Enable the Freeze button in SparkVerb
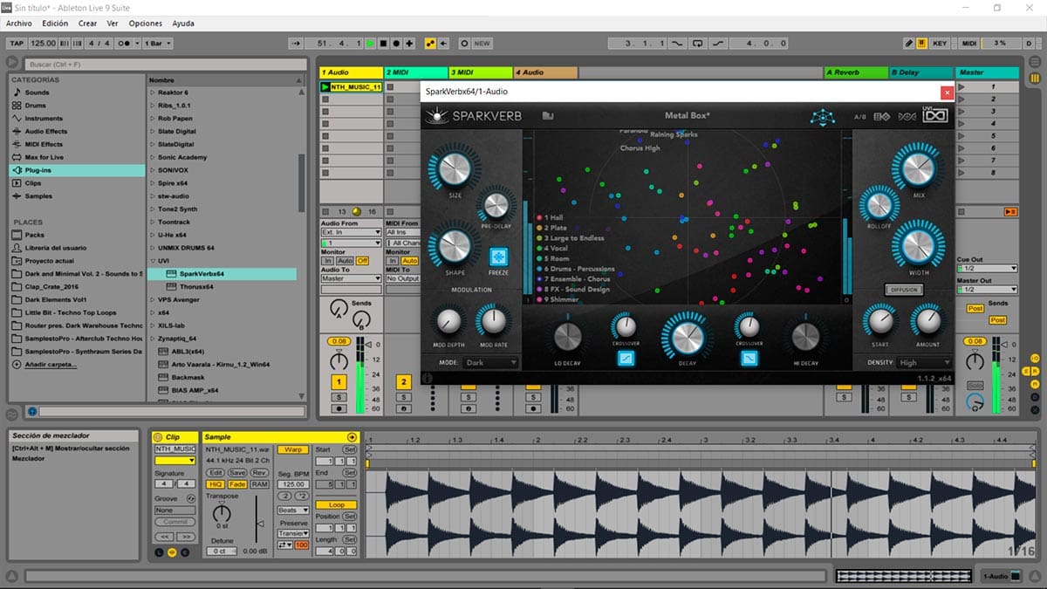The width and height of the screenshot is (1047, 589). click(498, 257)
